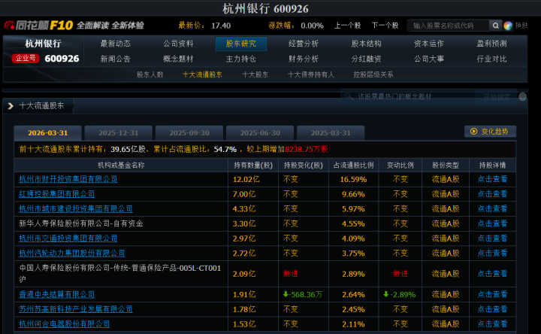Open the colorful skin-change icon

pos(508,26)
